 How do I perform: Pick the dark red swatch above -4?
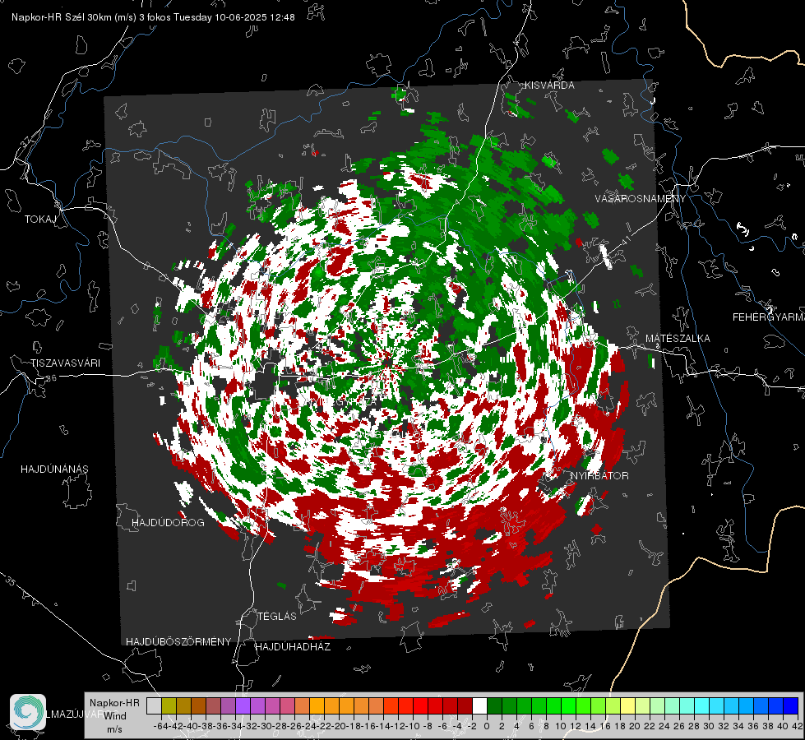click(465, 705)
